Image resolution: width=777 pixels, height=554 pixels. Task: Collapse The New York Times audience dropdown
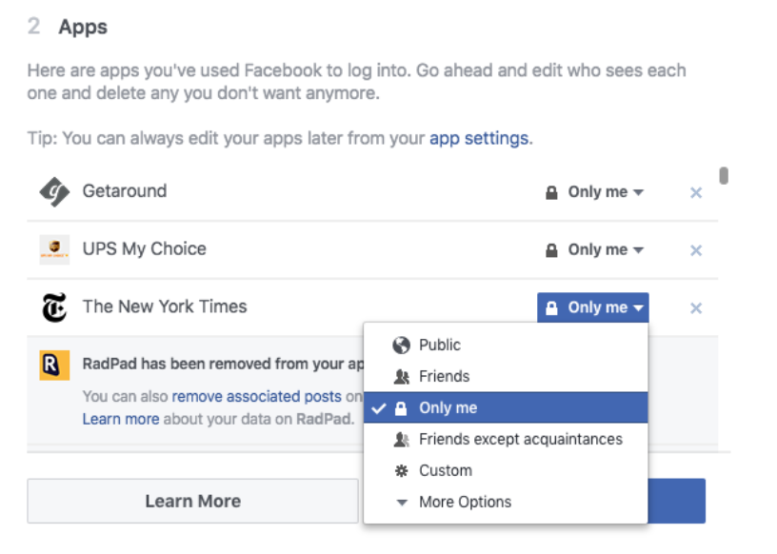click(x=593, y=307)
